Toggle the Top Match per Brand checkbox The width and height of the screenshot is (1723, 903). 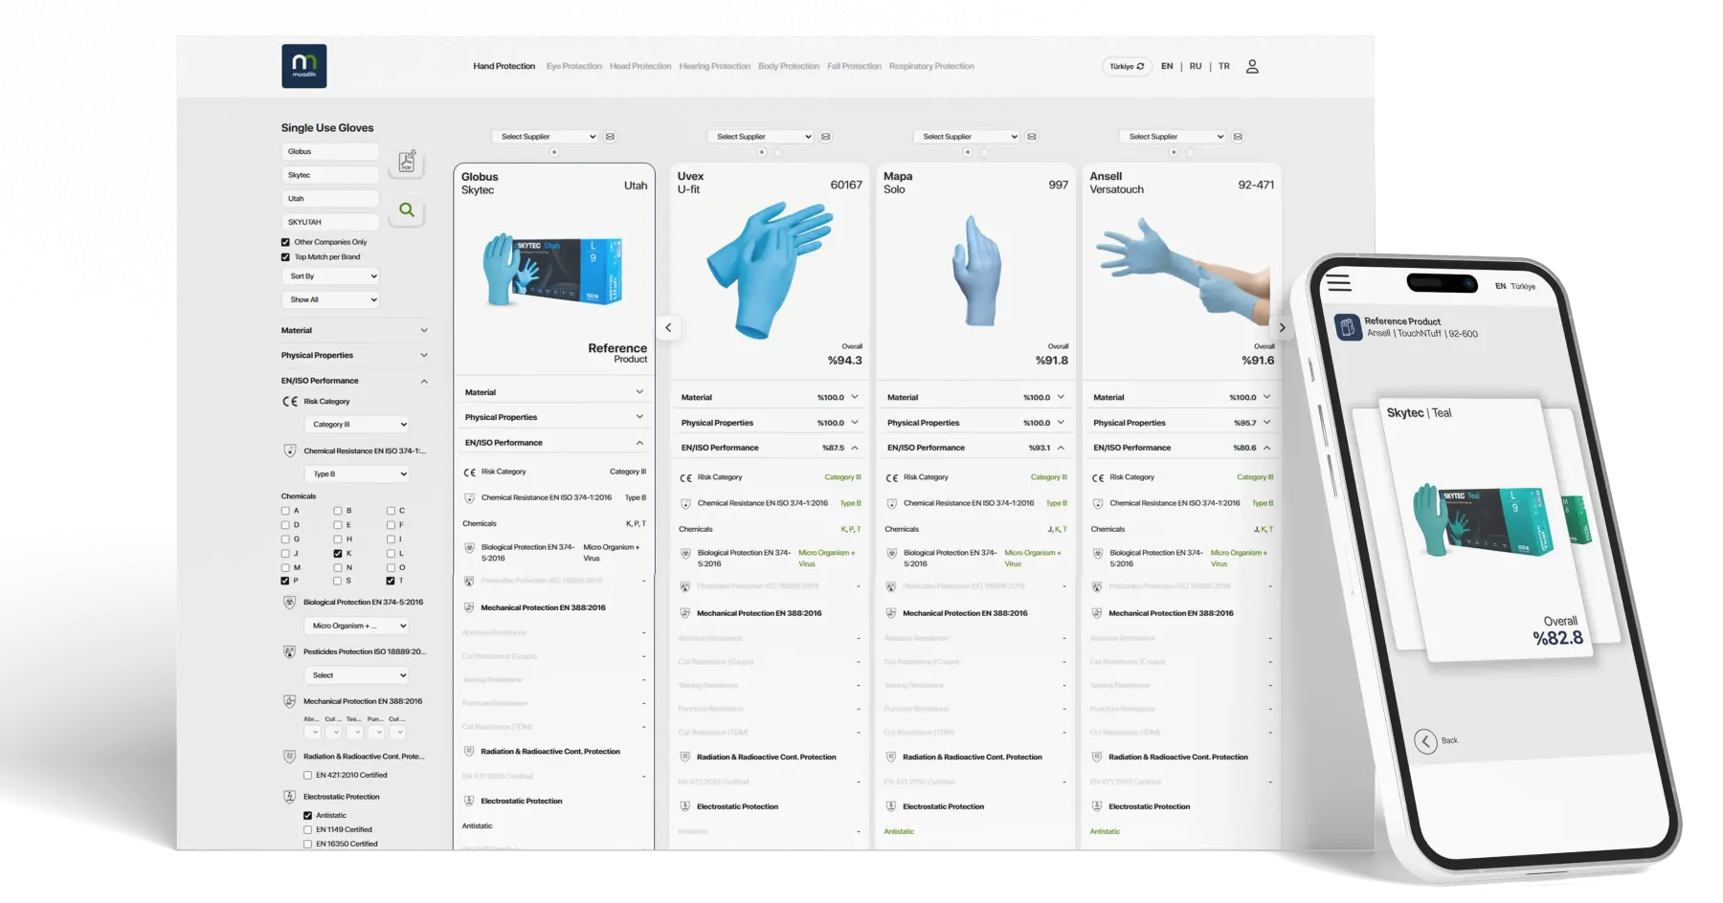coord(285,257)
